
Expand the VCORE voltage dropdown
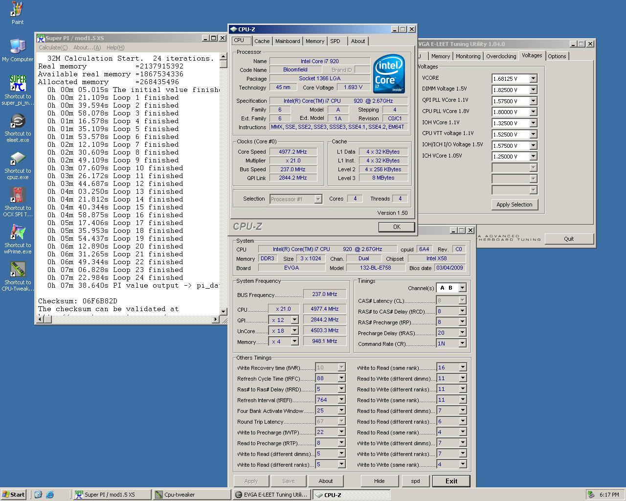click(533, 78)
